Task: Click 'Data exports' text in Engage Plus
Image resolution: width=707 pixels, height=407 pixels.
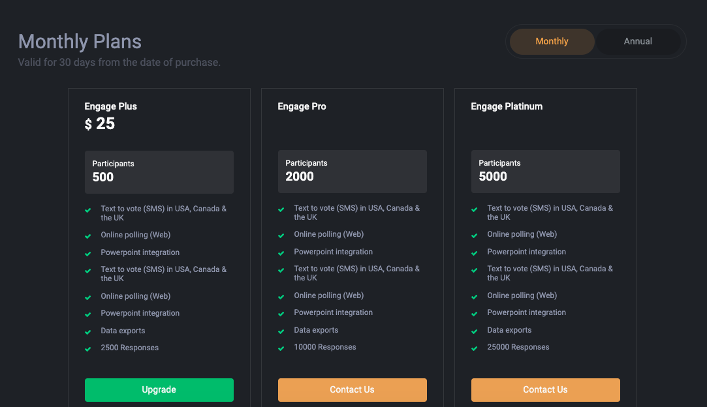Action: (x=123, y=331)
